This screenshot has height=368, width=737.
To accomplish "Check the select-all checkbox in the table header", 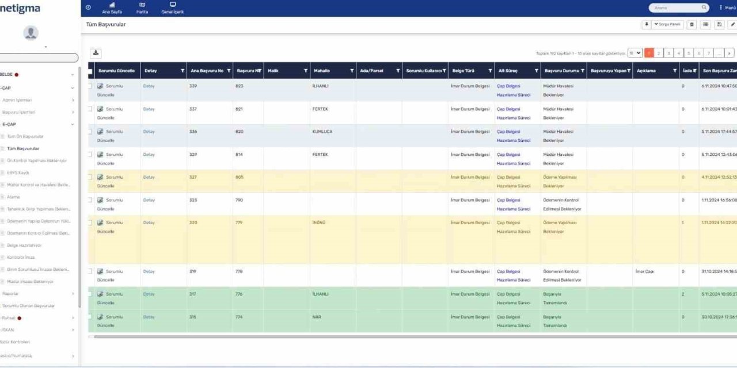I will (x=90, y=71).
